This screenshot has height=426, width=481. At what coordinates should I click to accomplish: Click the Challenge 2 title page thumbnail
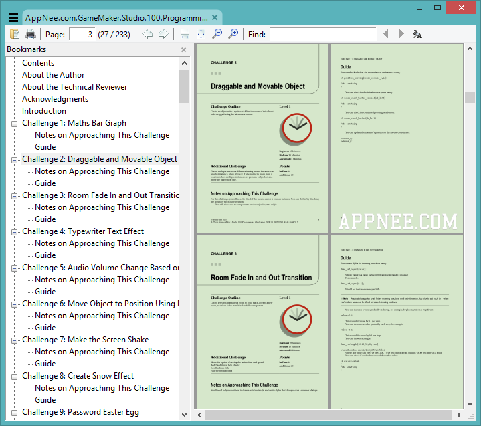pyautogui.click(x=262, y=138)
